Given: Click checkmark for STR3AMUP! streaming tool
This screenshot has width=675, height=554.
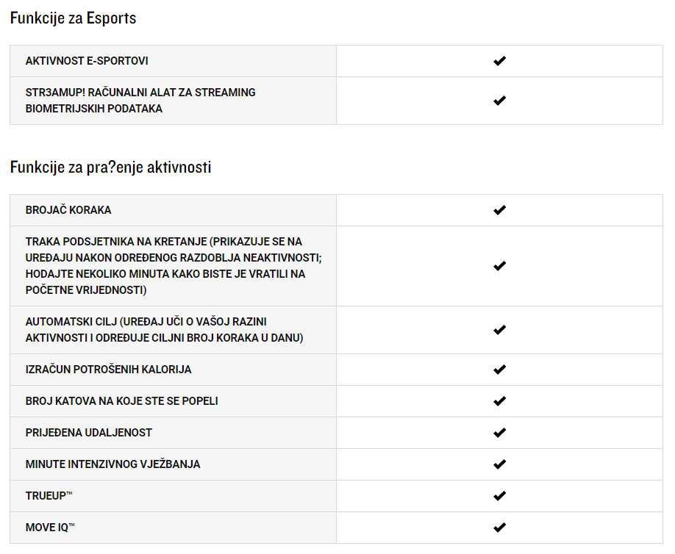Looking at the screenshot, I should click(499, 101).
